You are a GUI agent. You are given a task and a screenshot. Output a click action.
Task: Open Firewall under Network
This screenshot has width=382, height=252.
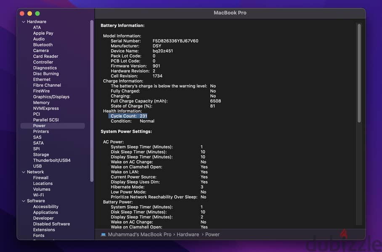41,178
